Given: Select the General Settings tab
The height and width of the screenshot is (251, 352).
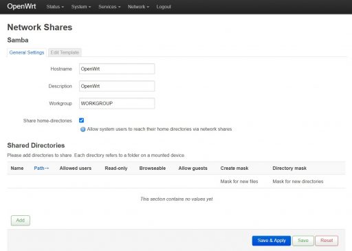Looking at the screenshot, I should [27, 52].
